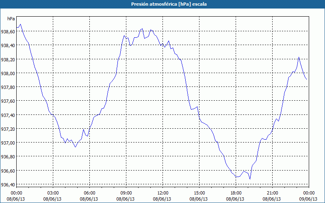Click the '936,40' y-axis value

(x=8, y=185)
